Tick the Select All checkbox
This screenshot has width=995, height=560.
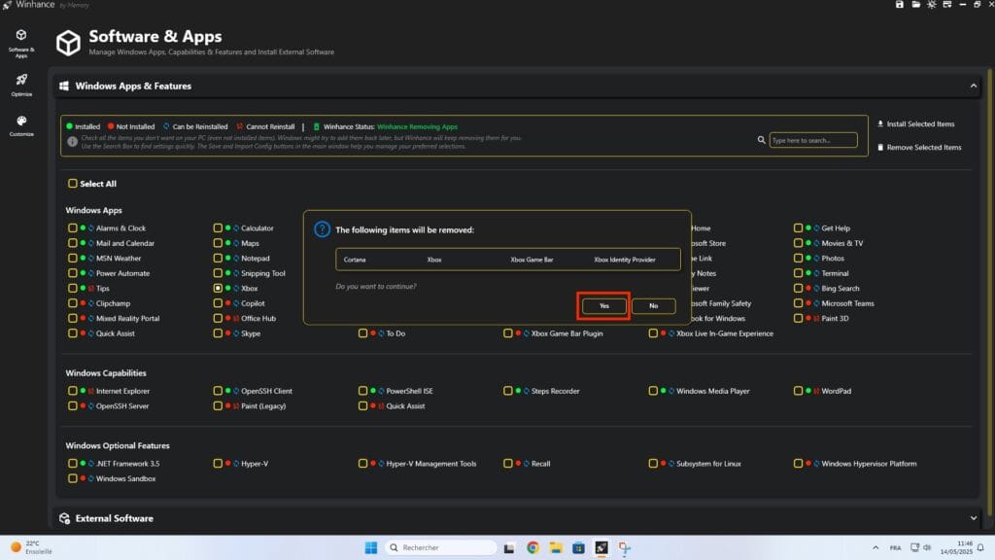coord(72,183)
